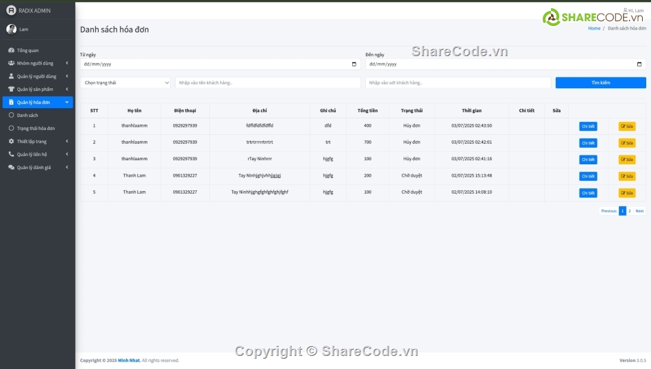The image size is (651, 369).
Task: Click the Tổng quan dashboard icon
Action: (11, 50)
